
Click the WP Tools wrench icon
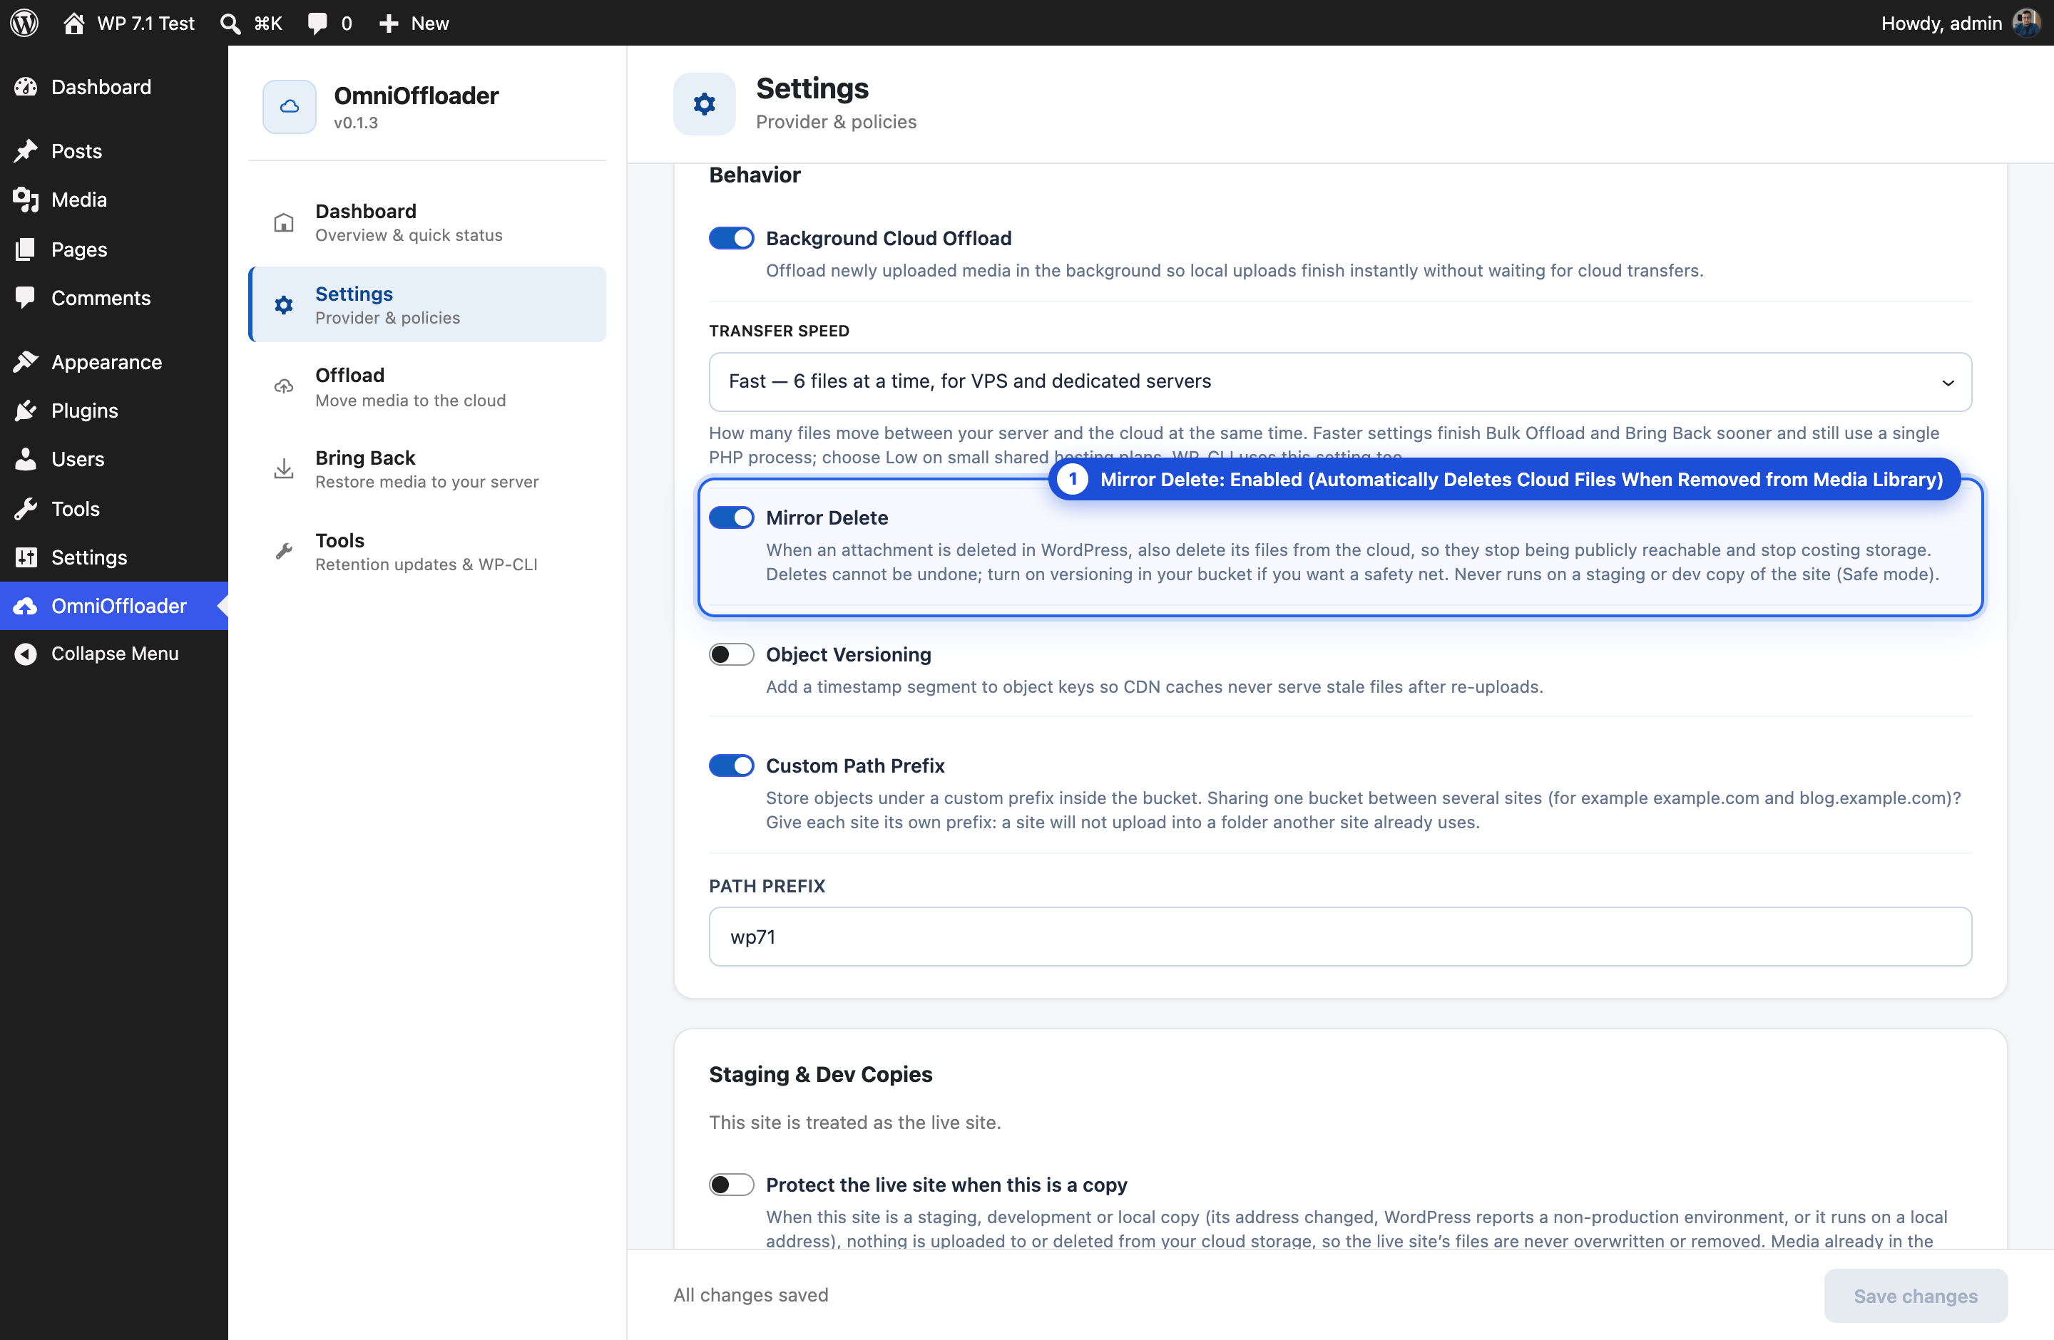tap(26, 509)
